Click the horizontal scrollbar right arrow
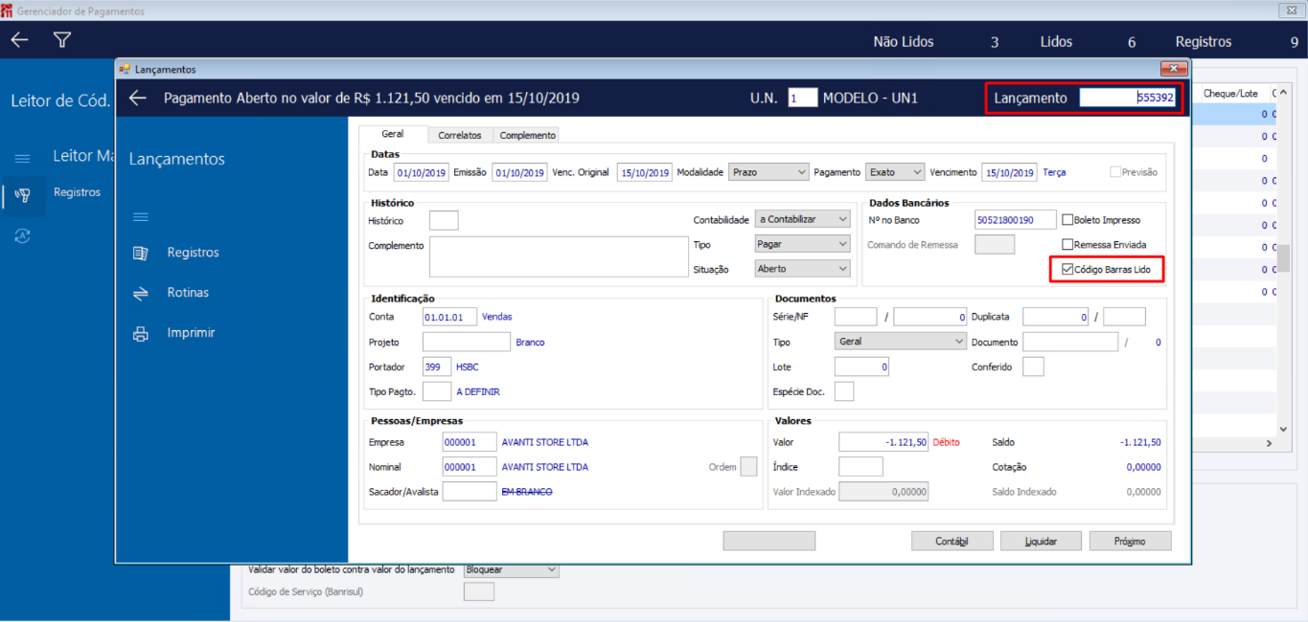 pyautogui.click(x=1270, y=443)
